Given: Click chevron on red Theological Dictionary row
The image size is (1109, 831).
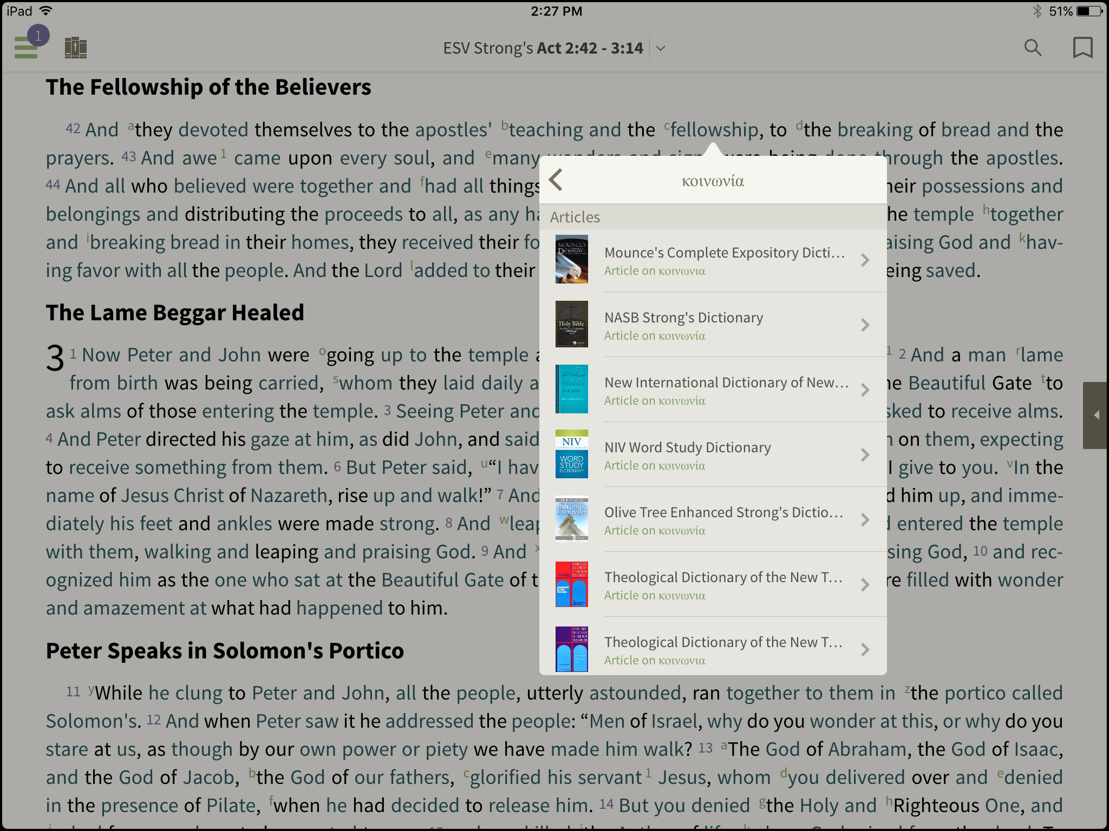Looking at the screenshot, I should tap(865, 585).
